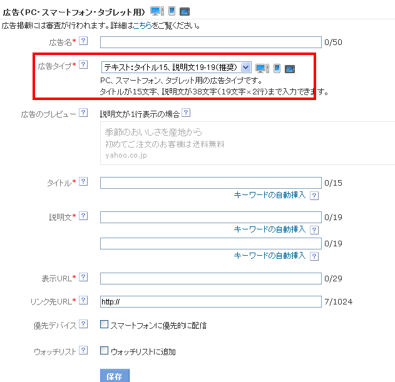Click キーワードの自動挿入 link under タイトル field
The width and height of the screenshot is (395, 382).
(270, 195)
